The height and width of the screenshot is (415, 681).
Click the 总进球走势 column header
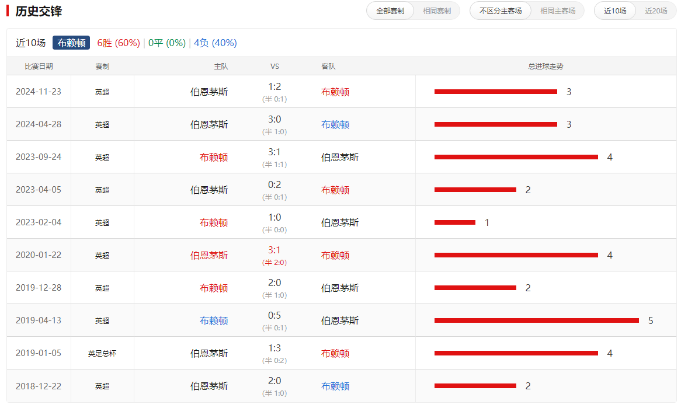coord(546,67)
